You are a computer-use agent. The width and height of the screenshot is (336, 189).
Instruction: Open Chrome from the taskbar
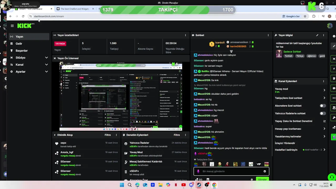[214, 185]
